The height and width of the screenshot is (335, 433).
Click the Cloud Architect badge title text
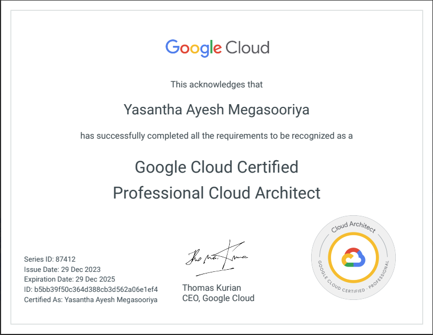click(x=353, y=227)
